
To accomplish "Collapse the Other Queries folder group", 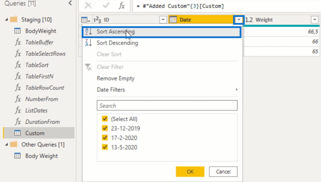I will (6, 144).
